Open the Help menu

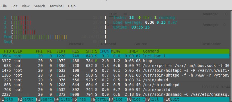tap(72, 6)
